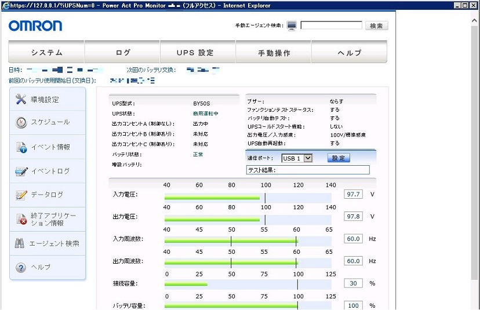Open the 手動操作 menu tab
This screenshot has width=480, height=310.
274,52
